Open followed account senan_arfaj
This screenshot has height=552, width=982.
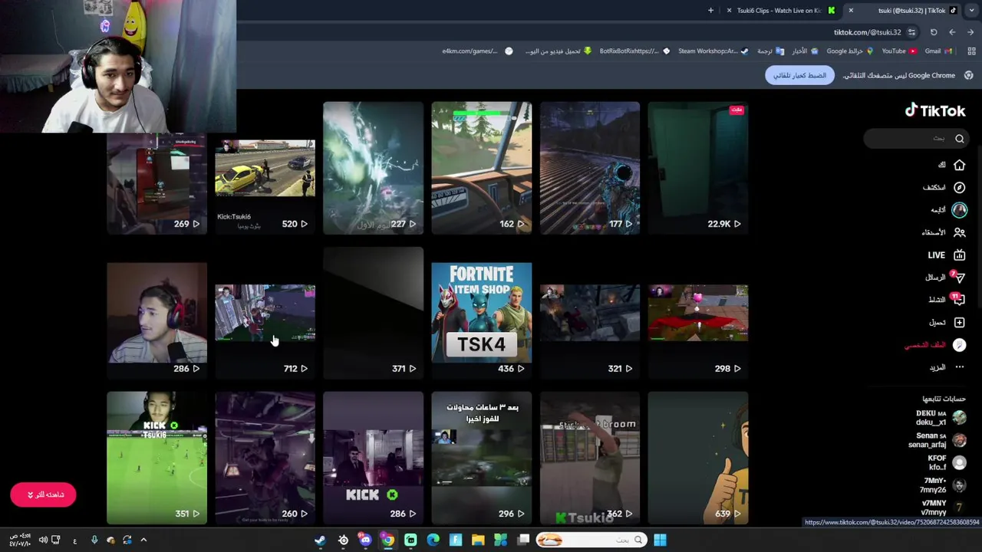click(938, 440)
